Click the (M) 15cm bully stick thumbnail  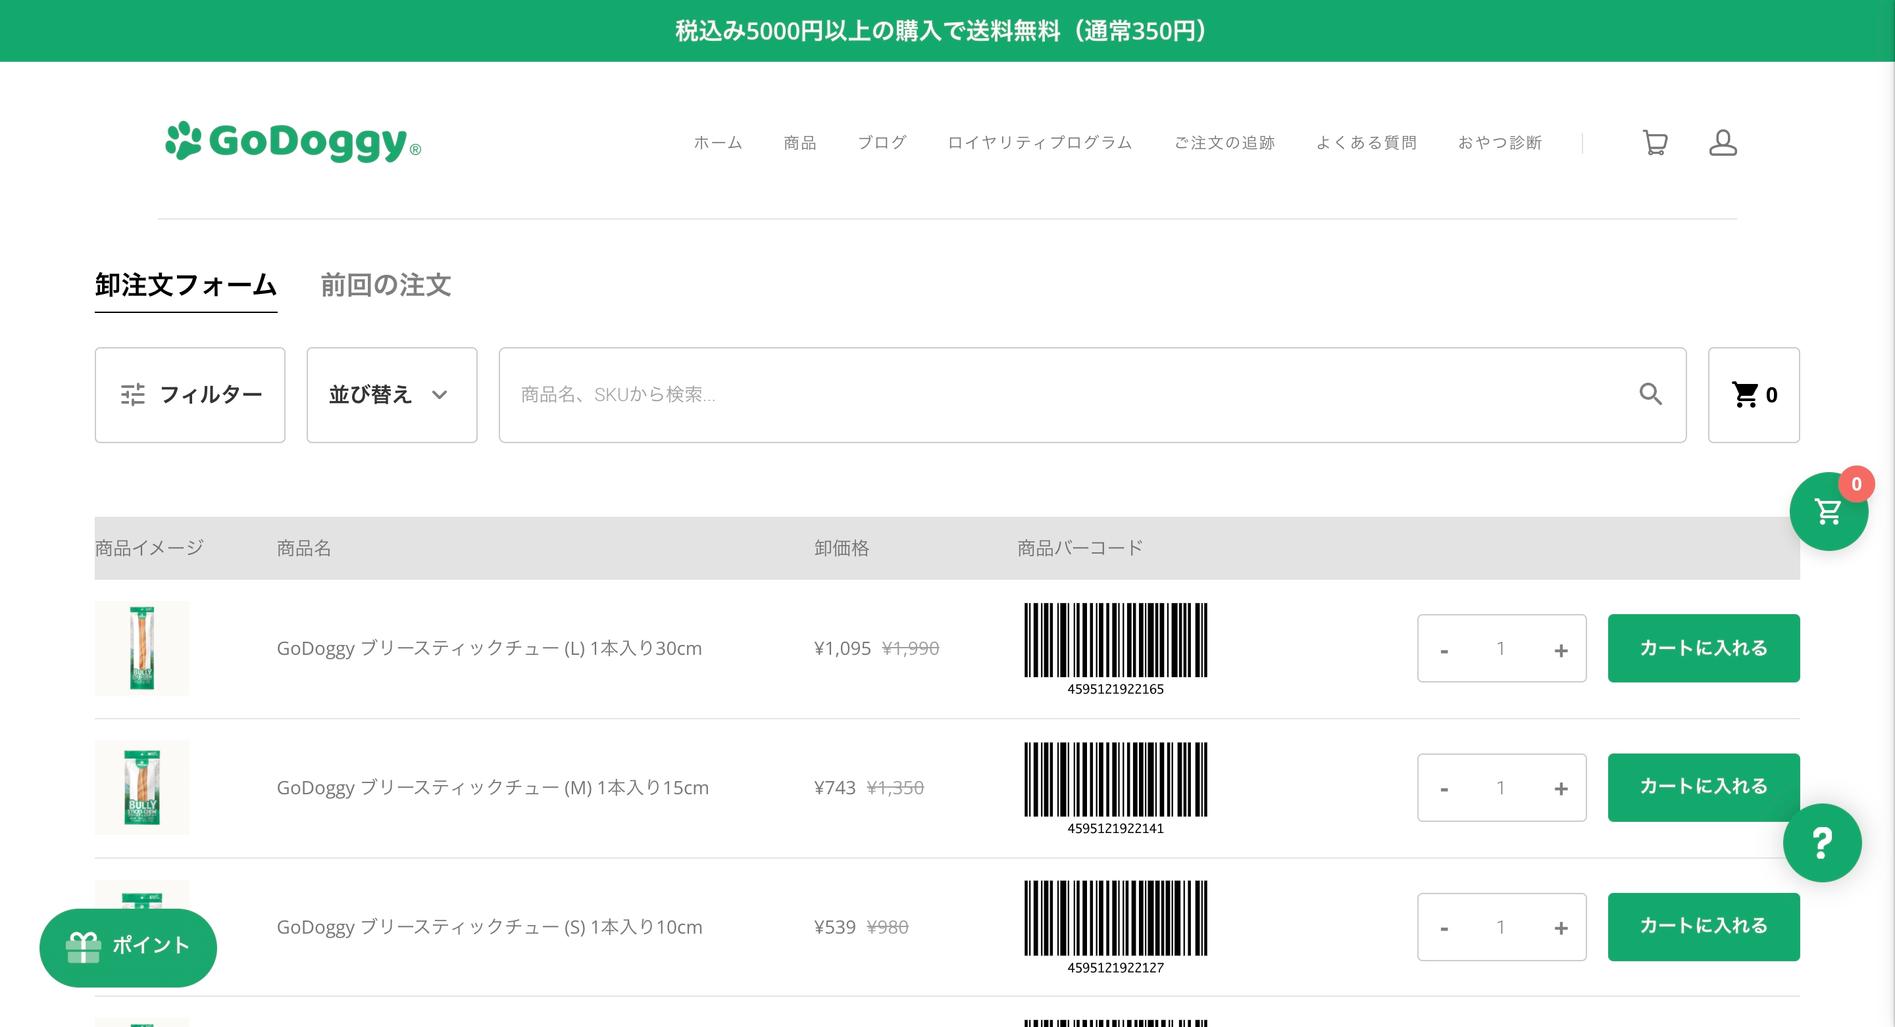[x=142, y=787]
